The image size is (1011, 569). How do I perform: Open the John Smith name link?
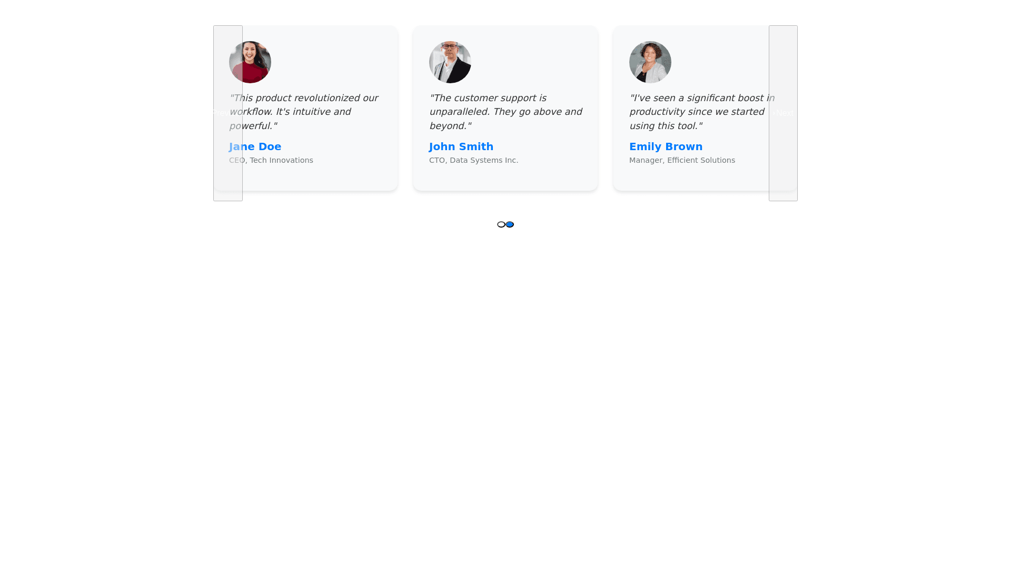(x=461, y=146)
